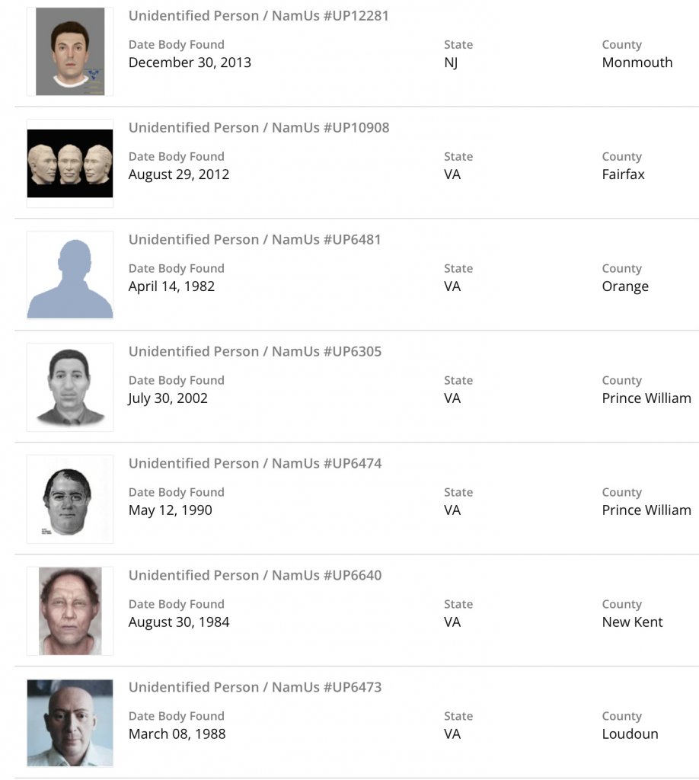Go to the NamUs #UP6474 case title
This screenshot has height=780, width=699.
tap(254, 464)
